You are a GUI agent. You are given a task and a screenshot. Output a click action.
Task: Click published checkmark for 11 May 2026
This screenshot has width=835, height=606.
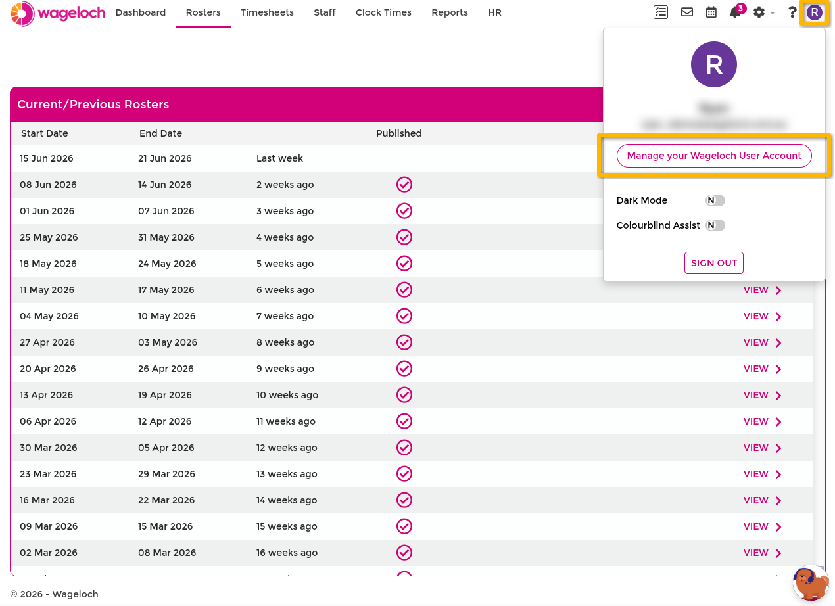tap(404, 290)
